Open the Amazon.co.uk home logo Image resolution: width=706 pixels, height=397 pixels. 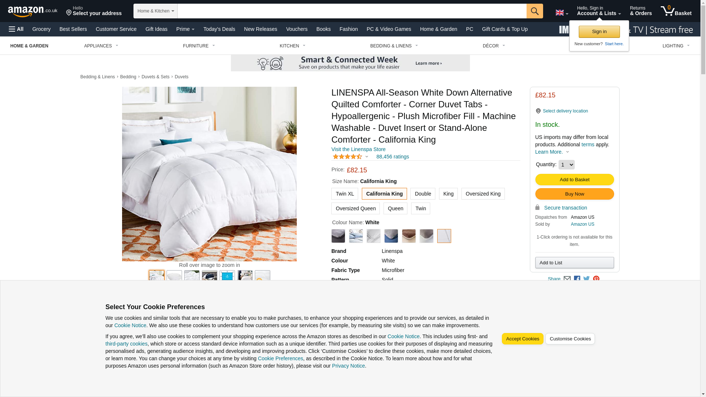click(33, 11)
